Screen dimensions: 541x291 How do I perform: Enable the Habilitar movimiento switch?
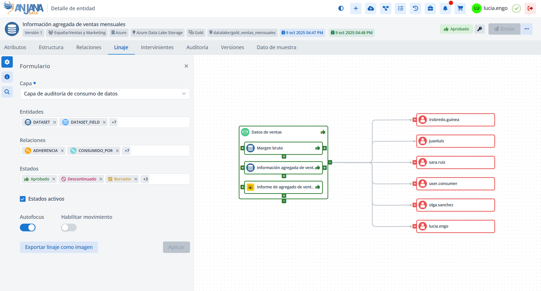pyautogui.click(x=69, y=228)
